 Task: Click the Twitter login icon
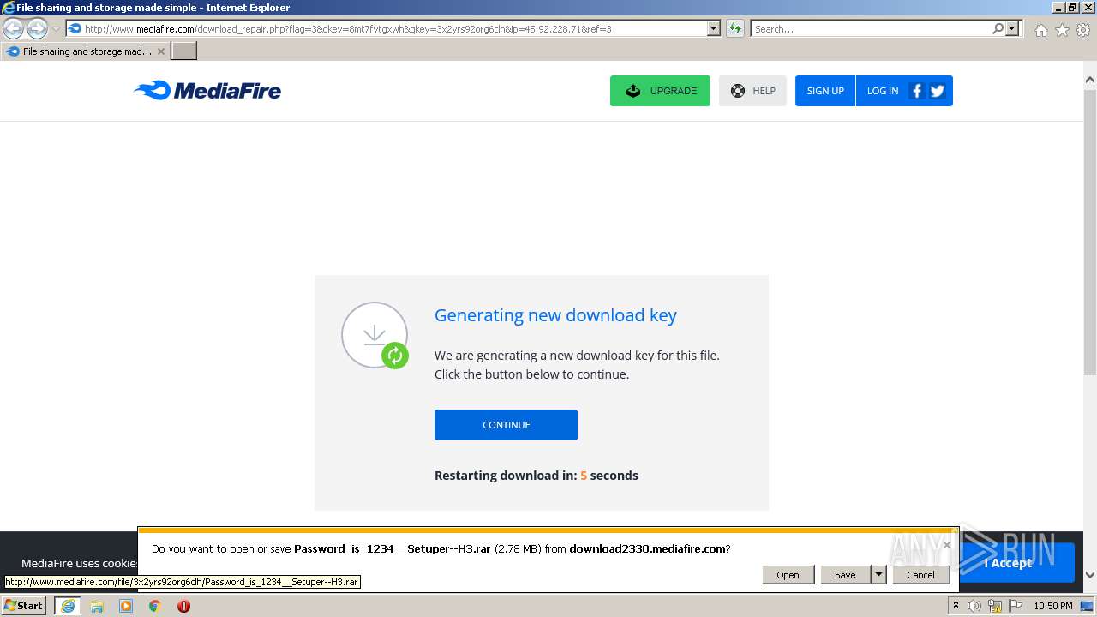(x=938, y=91)
